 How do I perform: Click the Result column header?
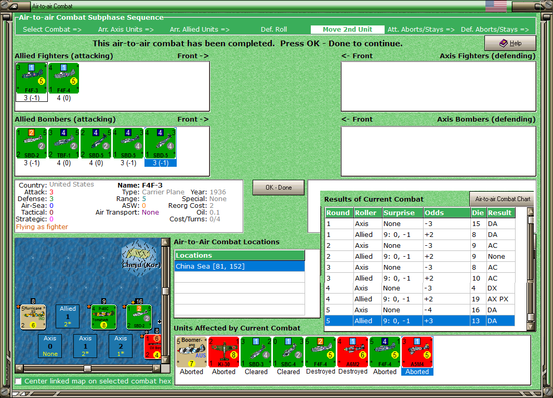pyautogui.click(x=501, y=213)
